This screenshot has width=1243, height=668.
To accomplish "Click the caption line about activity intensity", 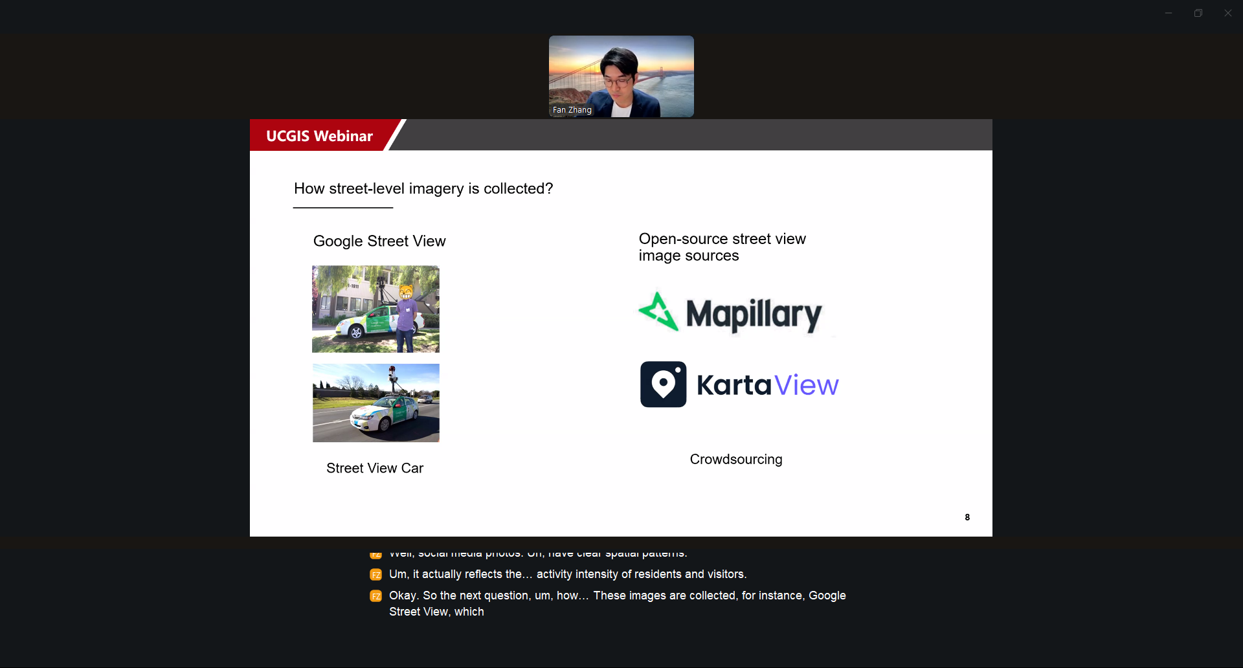I will [568, 574].
